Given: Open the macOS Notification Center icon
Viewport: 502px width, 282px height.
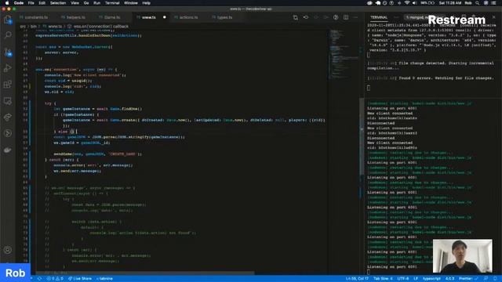Looking at the screenshot, I should pyautogui.click(x=494, y=3).
